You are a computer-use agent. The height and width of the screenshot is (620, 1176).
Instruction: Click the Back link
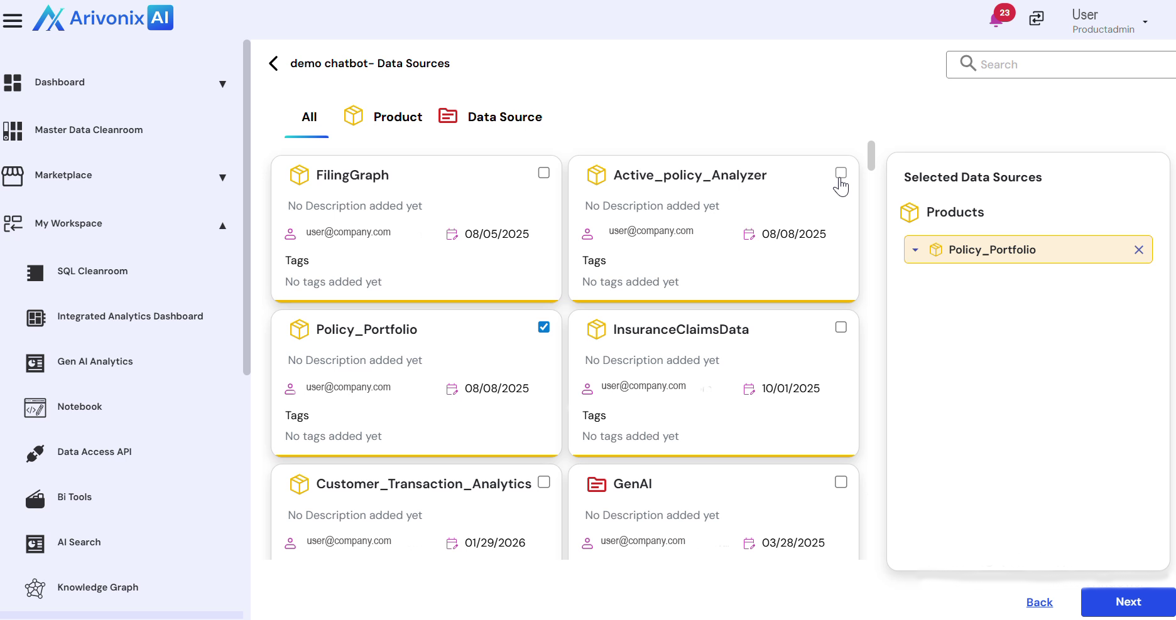1039,602
